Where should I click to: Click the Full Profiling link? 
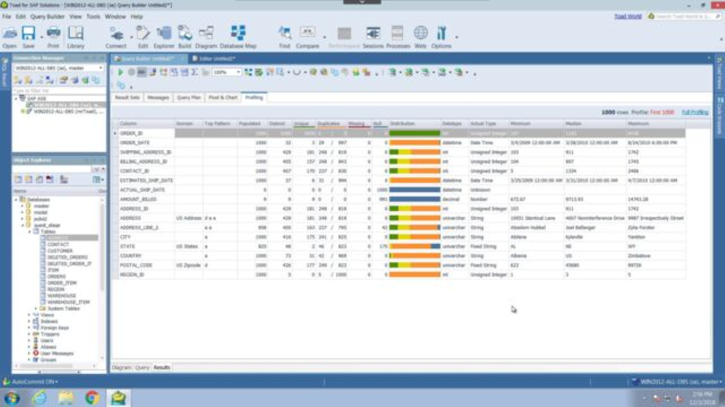tap(694, 112)
